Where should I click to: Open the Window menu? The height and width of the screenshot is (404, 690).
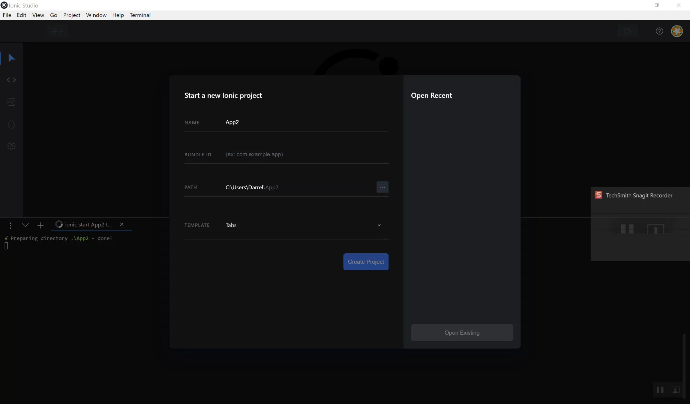pos(96,15)
